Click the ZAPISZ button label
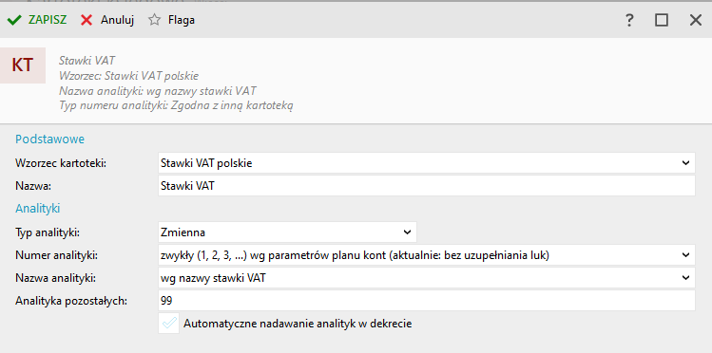The image size is (712, 353). [x=48, y=20]
